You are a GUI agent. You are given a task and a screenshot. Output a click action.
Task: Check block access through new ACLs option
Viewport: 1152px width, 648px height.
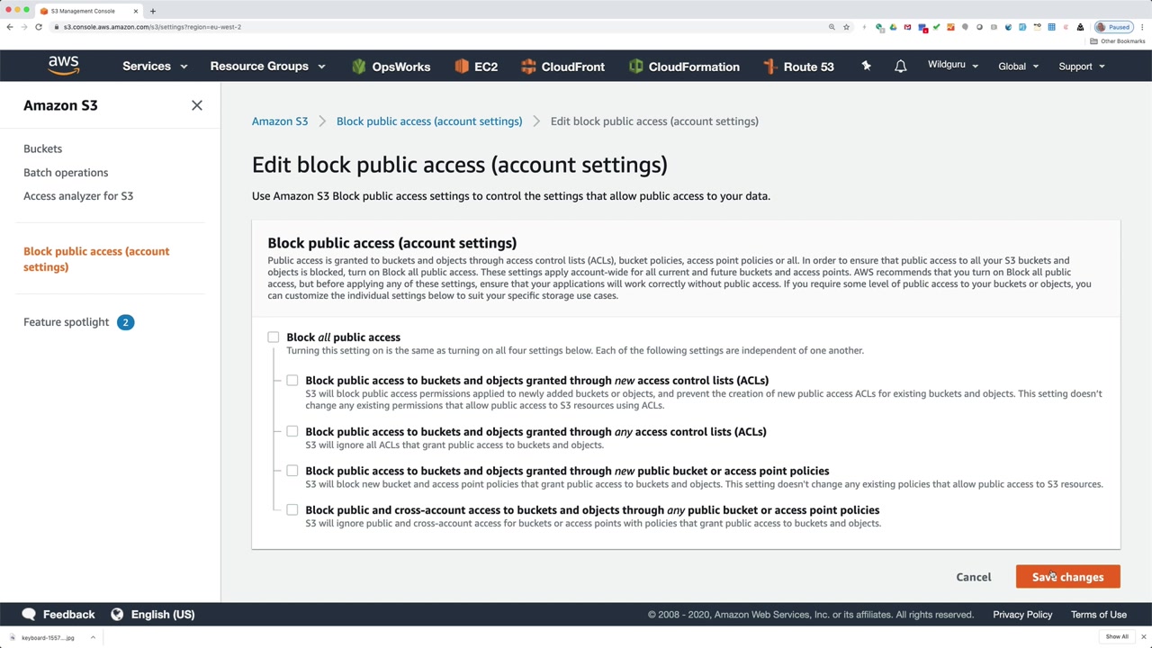click(x=292, y=381)
